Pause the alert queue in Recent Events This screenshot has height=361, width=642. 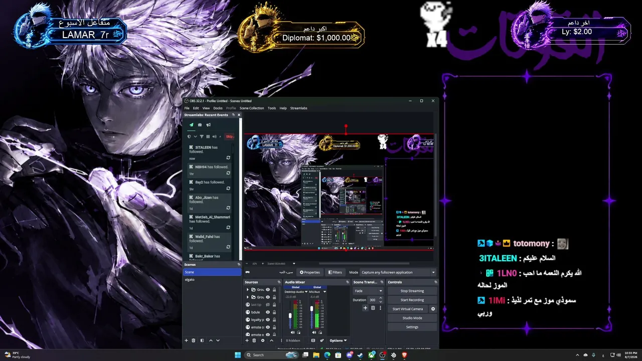pyautogui.click(x=208, y=136)
